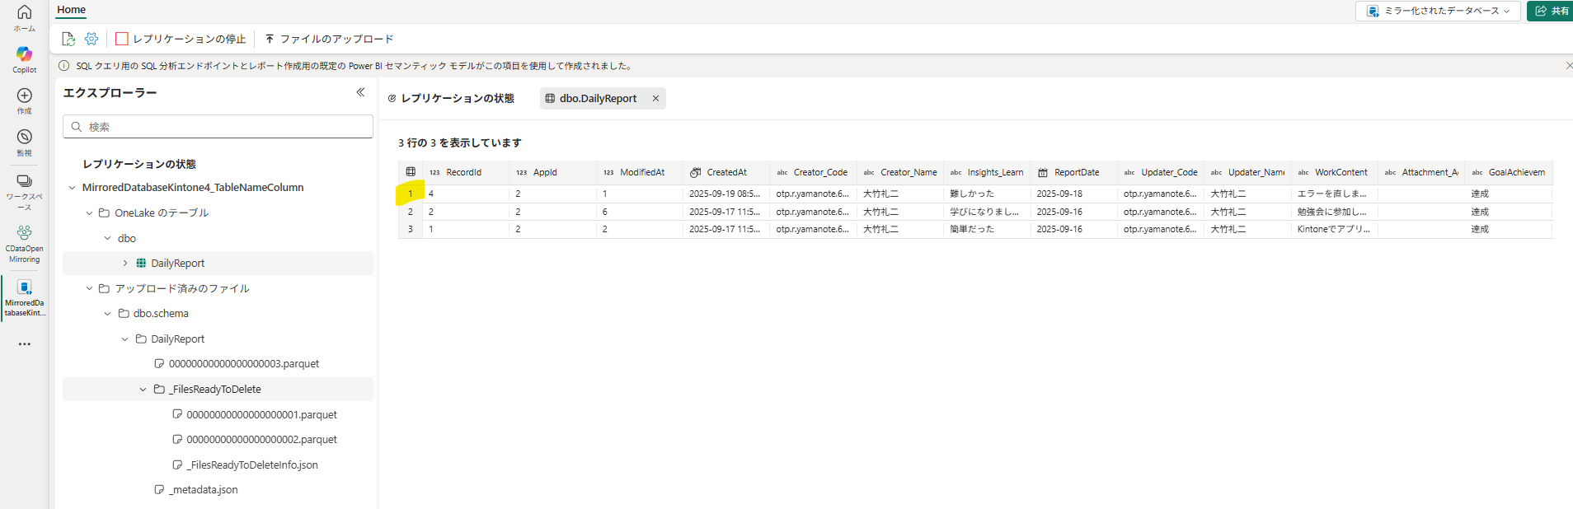Click cell '難しかった' in Insights_Learn
1573x509 pixels.
tap(988, 194)
